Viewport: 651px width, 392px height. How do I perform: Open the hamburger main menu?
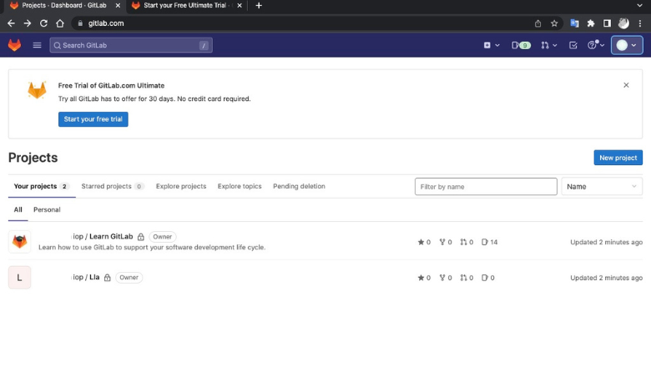[x=37, y=45]
